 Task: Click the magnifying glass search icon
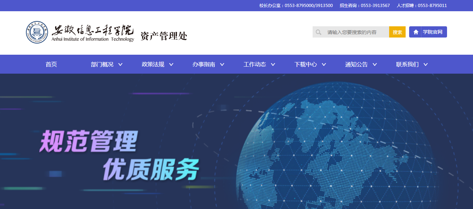pos(319,32)
